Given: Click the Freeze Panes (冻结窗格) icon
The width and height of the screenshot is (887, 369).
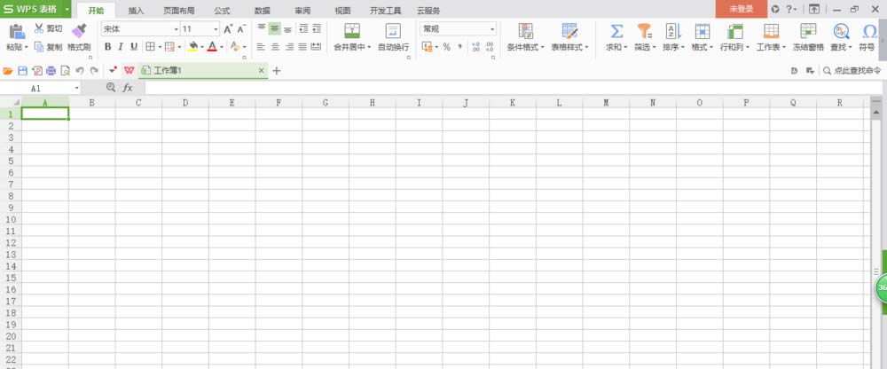Looking at the screenshot, I should (x=807, y=31).
